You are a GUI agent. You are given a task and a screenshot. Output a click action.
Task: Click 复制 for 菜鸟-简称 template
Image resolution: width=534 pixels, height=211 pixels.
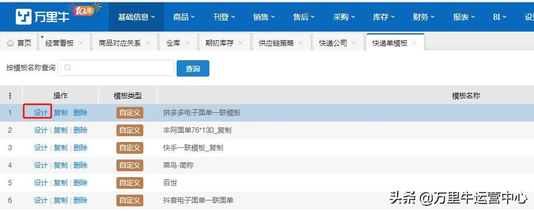(x=61, y=165)
